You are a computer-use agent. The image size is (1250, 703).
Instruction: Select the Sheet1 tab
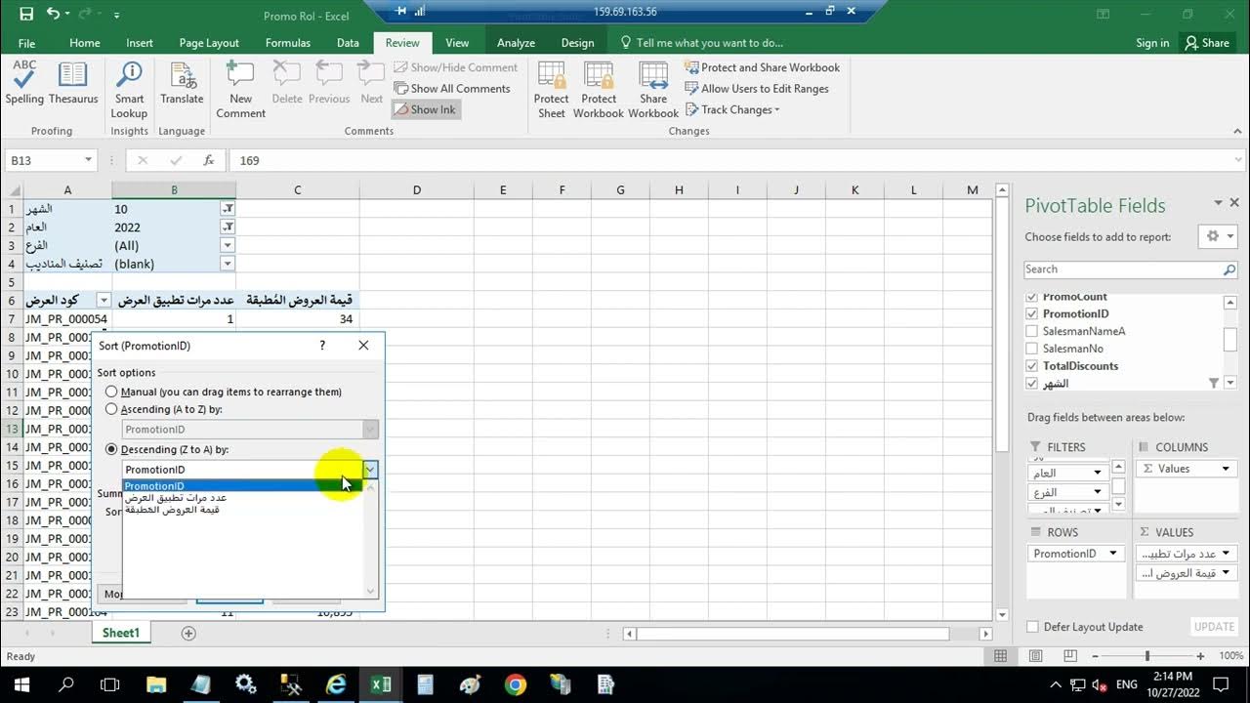[x=121, y=633]
